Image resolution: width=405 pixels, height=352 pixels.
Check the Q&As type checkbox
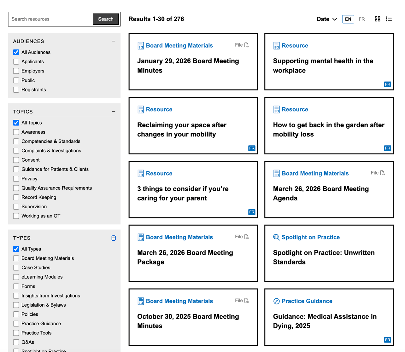16,342
